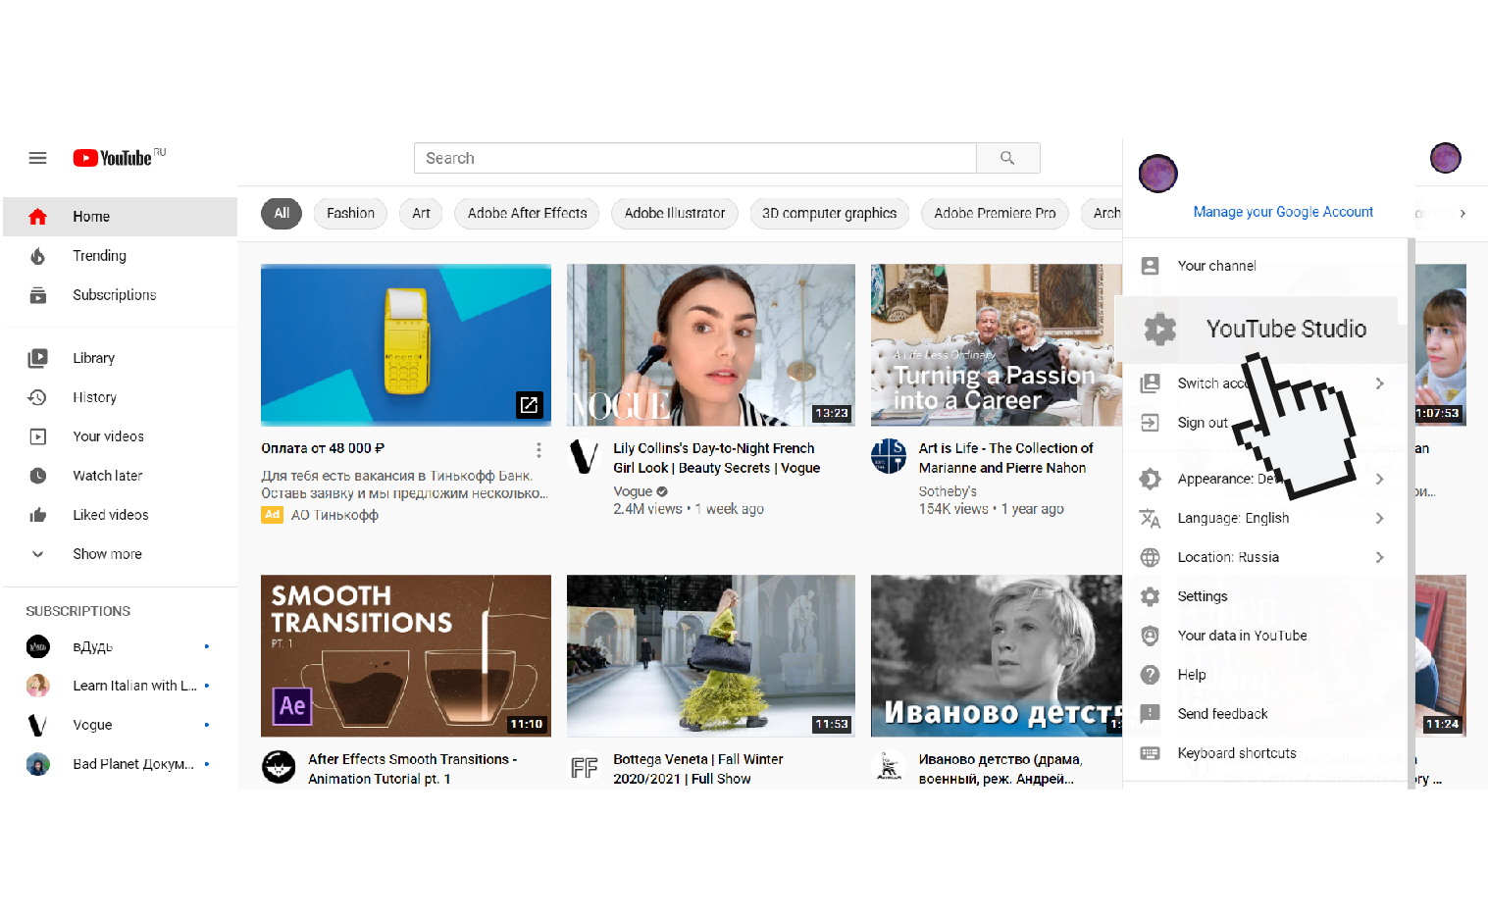The height and width of the screenshot is (920, 1488).
Task: Click the Trending flame icon
Action: [x=37, y=256]
